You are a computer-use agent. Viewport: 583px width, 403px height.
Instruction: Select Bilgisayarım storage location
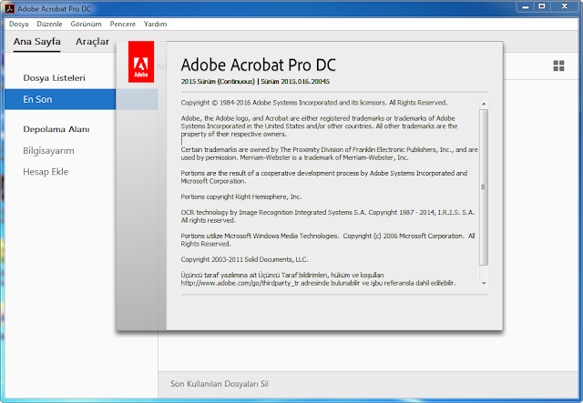pos(48,150)
